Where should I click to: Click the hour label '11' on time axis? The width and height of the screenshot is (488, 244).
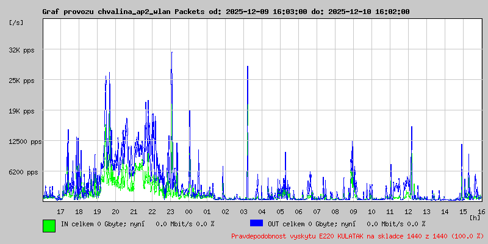coord(390,212)
